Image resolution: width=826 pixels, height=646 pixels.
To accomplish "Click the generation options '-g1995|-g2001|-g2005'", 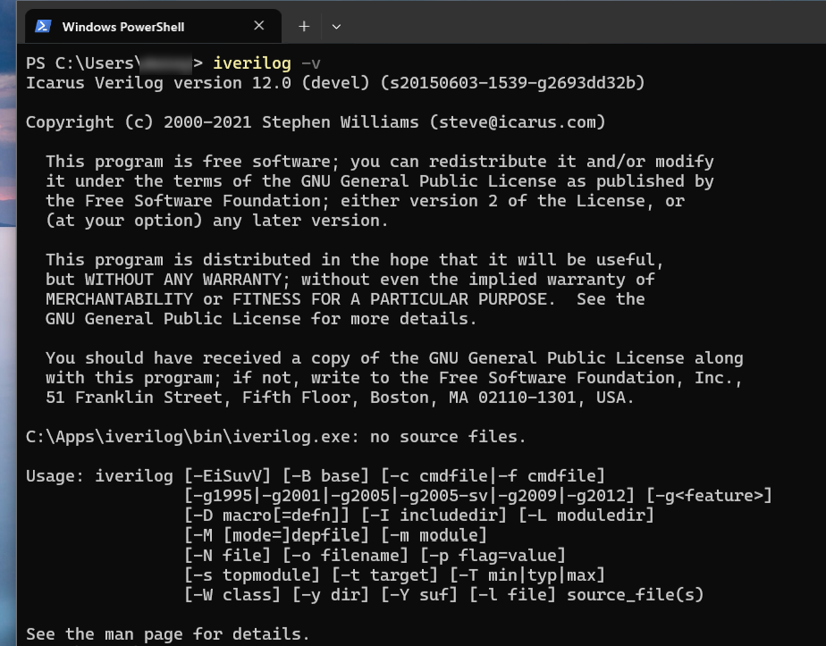I will (291, 496).
